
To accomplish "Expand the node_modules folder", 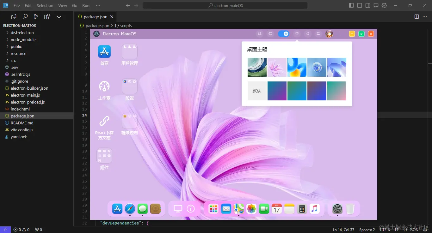I will [24, 39].
